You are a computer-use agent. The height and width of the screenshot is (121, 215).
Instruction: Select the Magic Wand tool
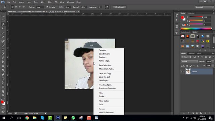point(3,29)
